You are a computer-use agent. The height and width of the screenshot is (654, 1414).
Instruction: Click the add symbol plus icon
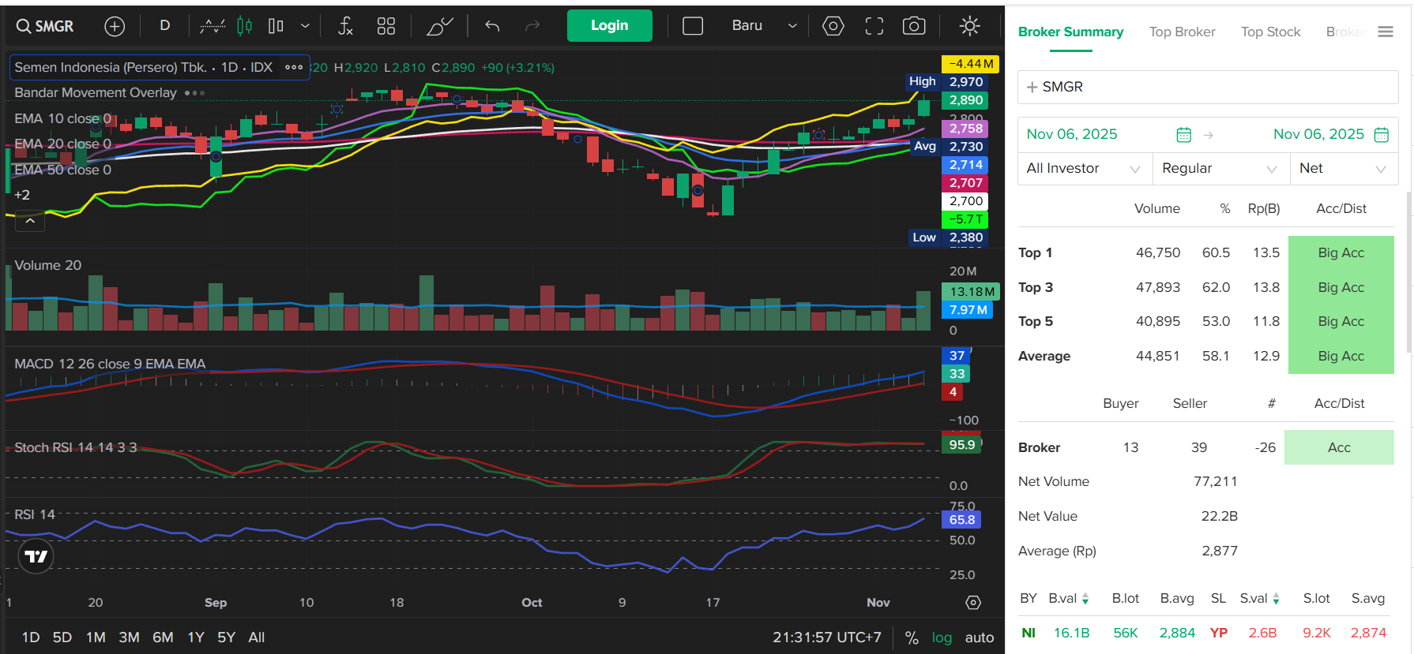click(115, 26)
